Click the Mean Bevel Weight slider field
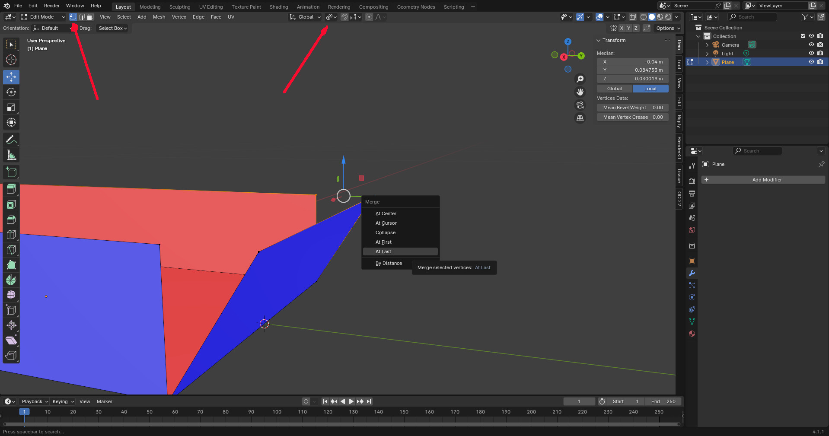This screenshot has height=436, width=829. [x=632, y=108]
